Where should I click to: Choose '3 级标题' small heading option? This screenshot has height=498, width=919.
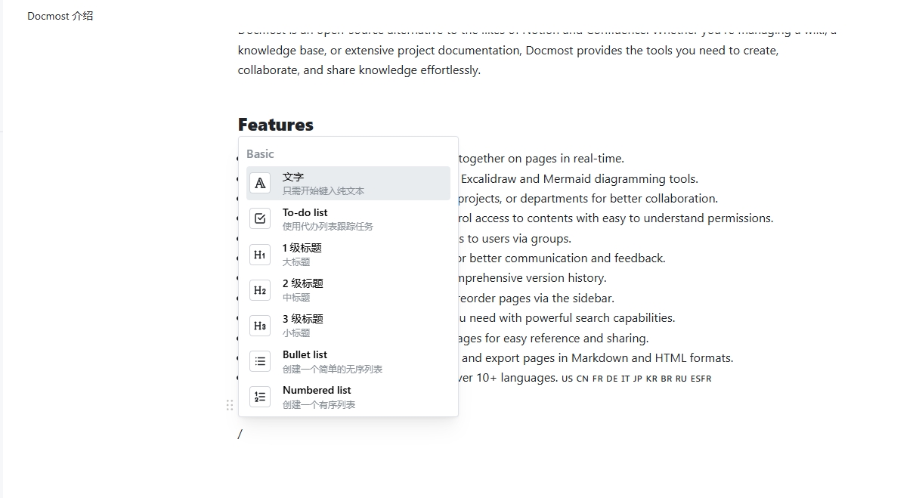302,319
